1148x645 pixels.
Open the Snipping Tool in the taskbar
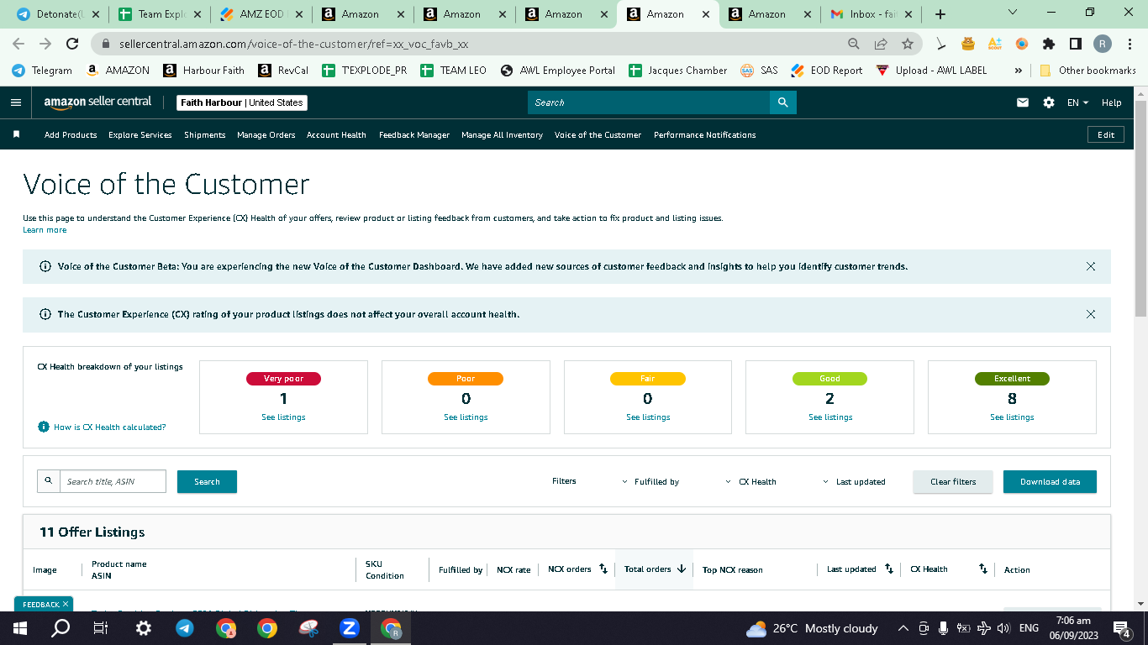click(x=308, y=628)
